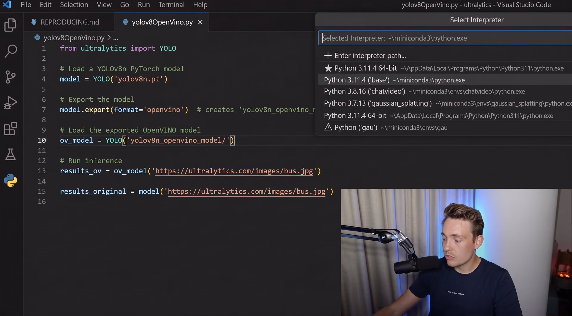Click the Selected Interpreter search field
Image resolution: width=572 pixels, height=316 pixels.
(445, 38)
